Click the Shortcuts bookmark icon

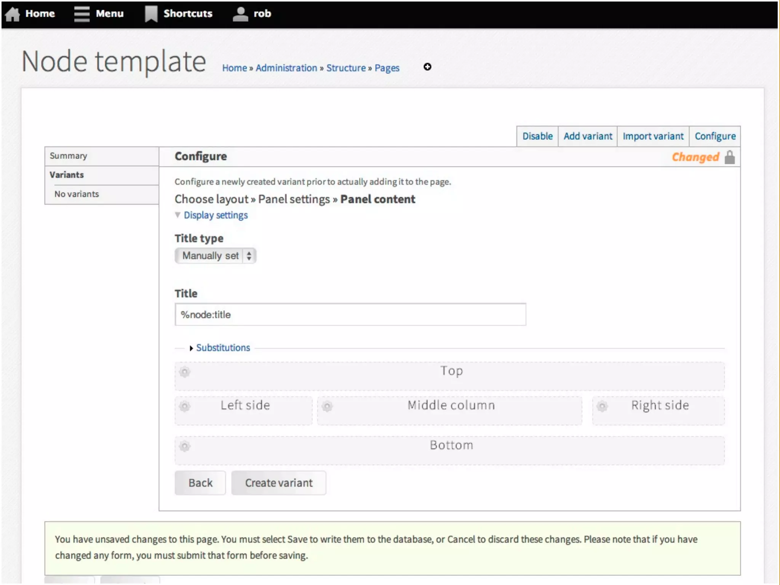(x=151, y=14)
